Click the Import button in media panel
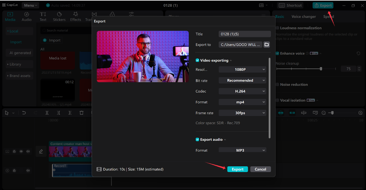Viewport: 366px width, 190px height. click(x=52, y=40)
